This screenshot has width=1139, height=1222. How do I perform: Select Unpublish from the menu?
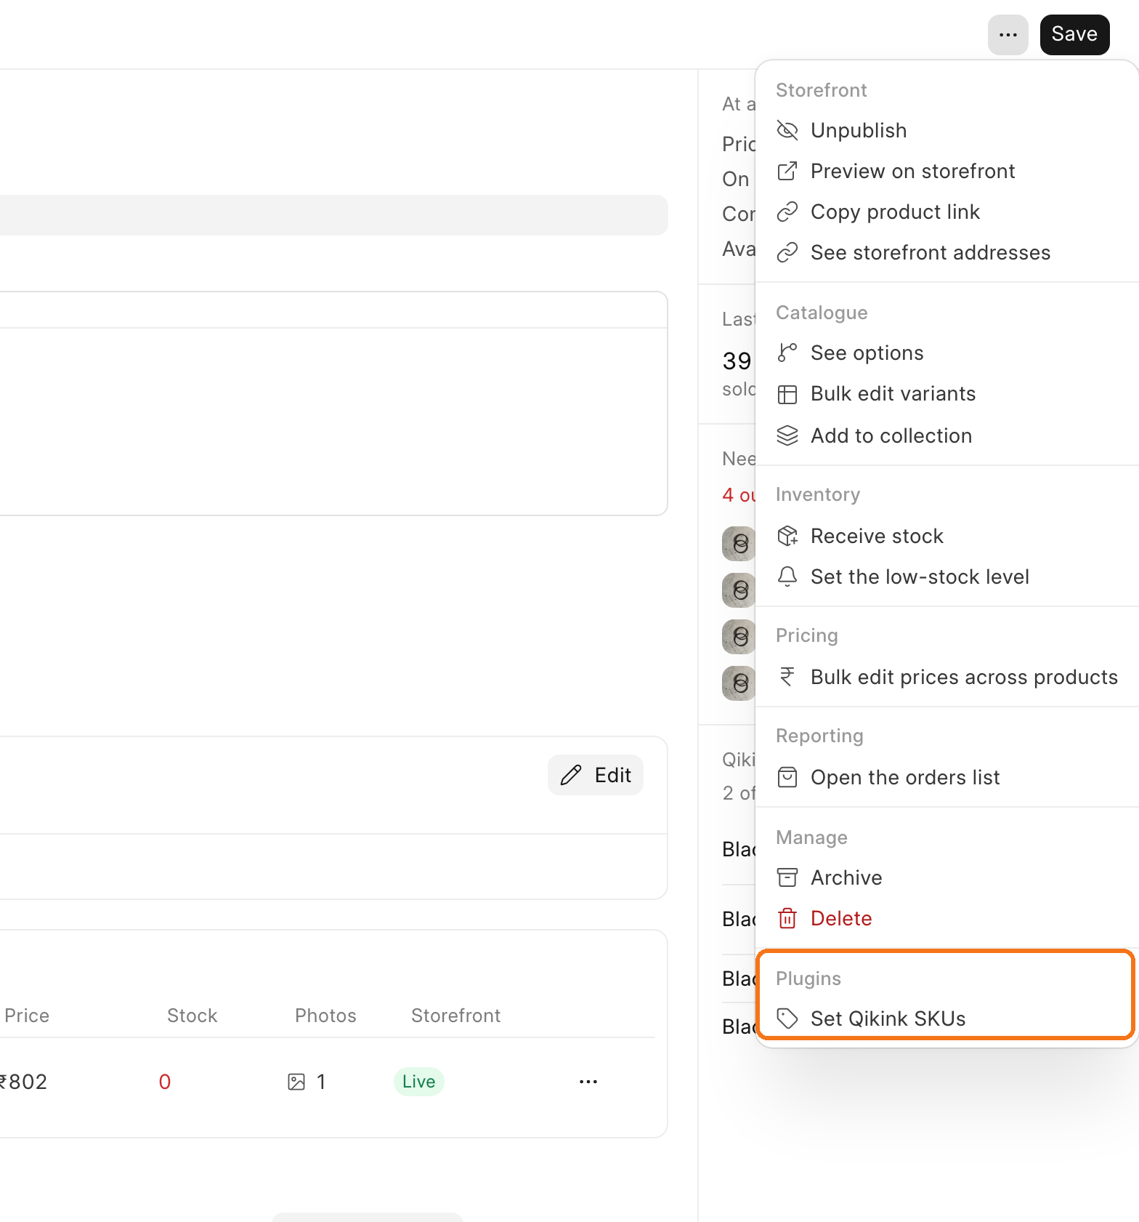tap(947, 130)
